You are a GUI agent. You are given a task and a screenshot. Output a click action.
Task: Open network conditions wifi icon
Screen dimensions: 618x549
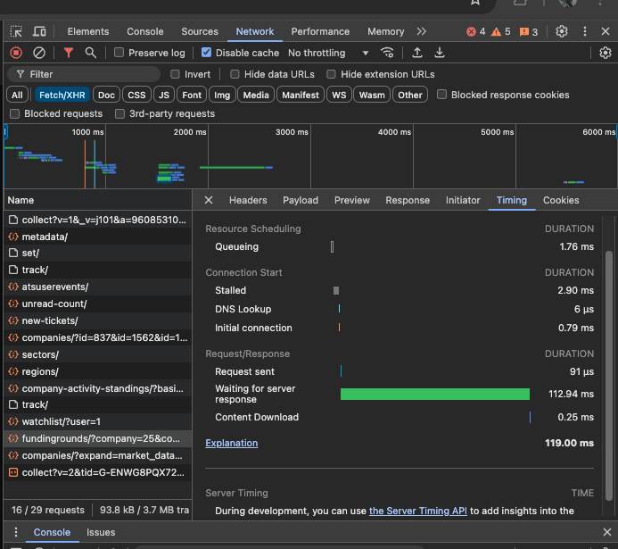[387, 53]
